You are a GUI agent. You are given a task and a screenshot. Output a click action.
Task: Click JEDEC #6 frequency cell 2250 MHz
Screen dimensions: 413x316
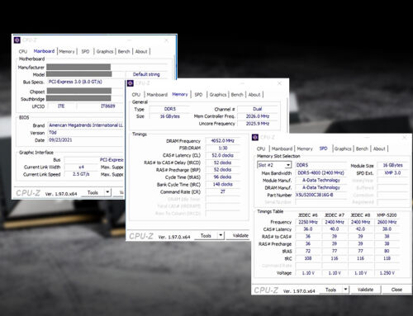308,222
